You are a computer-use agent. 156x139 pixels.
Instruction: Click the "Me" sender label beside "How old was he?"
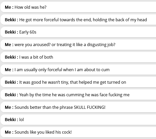8,7
